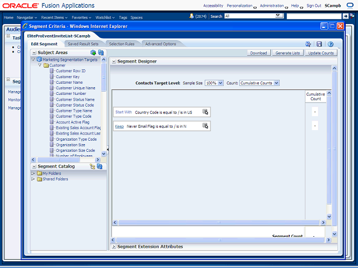This screenshot has width=358, height=268.
Task: Collapse Marketing Segmentation Targets tree node
Action: click(x=34, y=60)
